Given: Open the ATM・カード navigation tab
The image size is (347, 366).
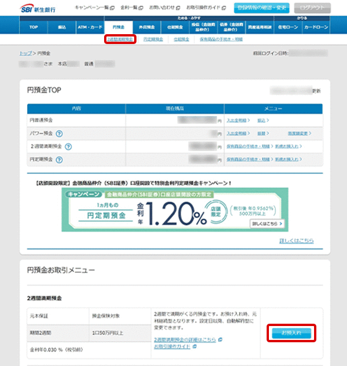Looking at the screenshot, I should click(x=90, y=27).
